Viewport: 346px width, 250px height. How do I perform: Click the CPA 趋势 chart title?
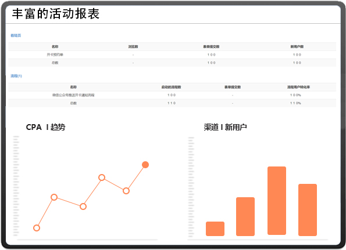point(45,127)
